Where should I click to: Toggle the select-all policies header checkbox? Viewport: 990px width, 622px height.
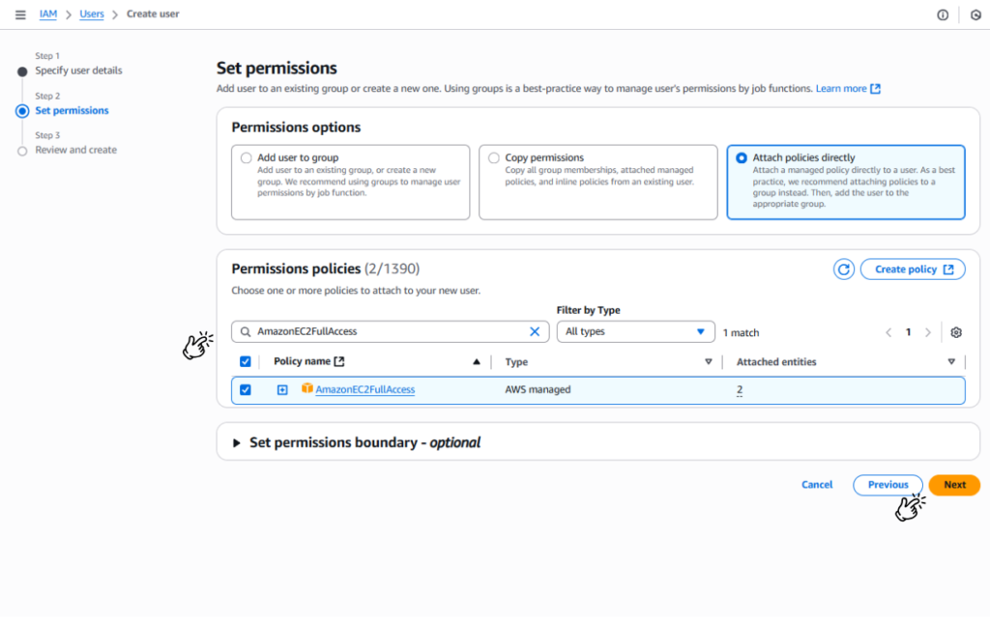pos(246,362)
